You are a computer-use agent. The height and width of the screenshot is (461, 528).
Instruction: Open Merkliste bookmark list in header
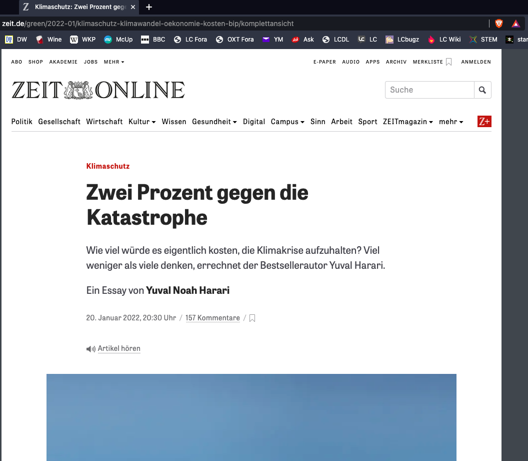(x=432, y=62)
